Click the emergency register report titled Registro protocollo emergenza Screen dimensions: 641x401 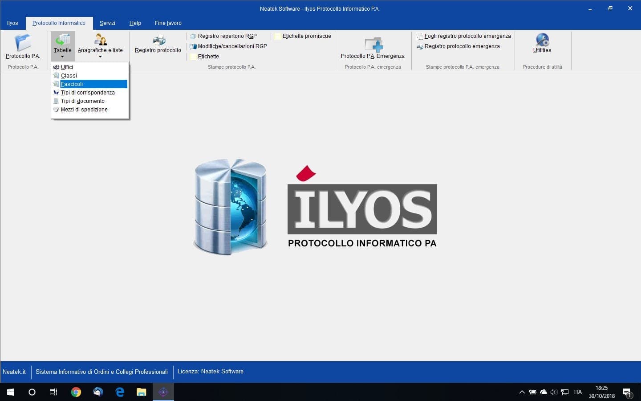pos(458,46)
